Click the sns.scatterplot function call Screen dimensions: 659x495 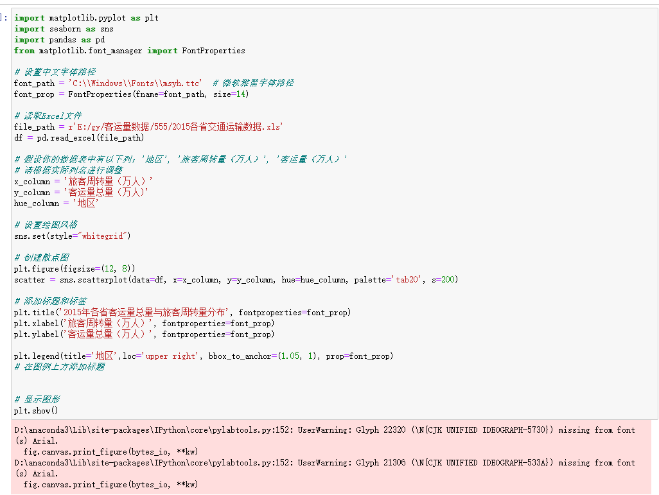pyautogui.click(x=193, y=279)
